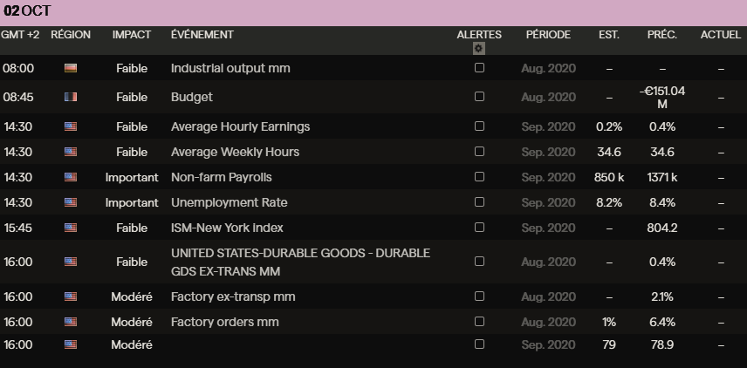Click the US flag for Average Hourly Earnings
The image size is (747, 368).
(x=71, y=126)
